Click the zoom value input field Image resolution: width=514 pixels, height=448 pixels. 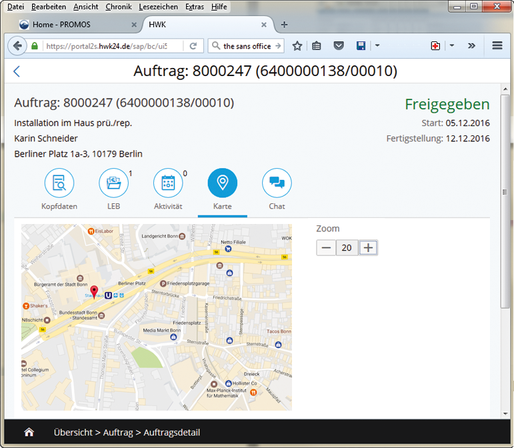347,248
